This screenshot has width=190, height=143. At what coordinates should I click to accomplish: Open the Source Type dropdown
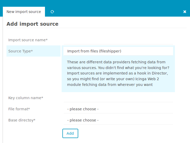click(x=118, y=51)
